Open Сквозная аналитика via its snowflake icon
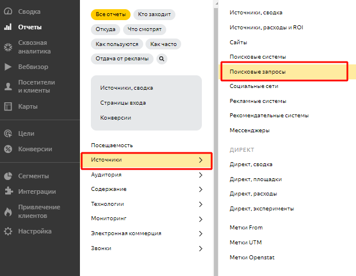The height and width of the screenshot is (276, 356). [8, 47]
